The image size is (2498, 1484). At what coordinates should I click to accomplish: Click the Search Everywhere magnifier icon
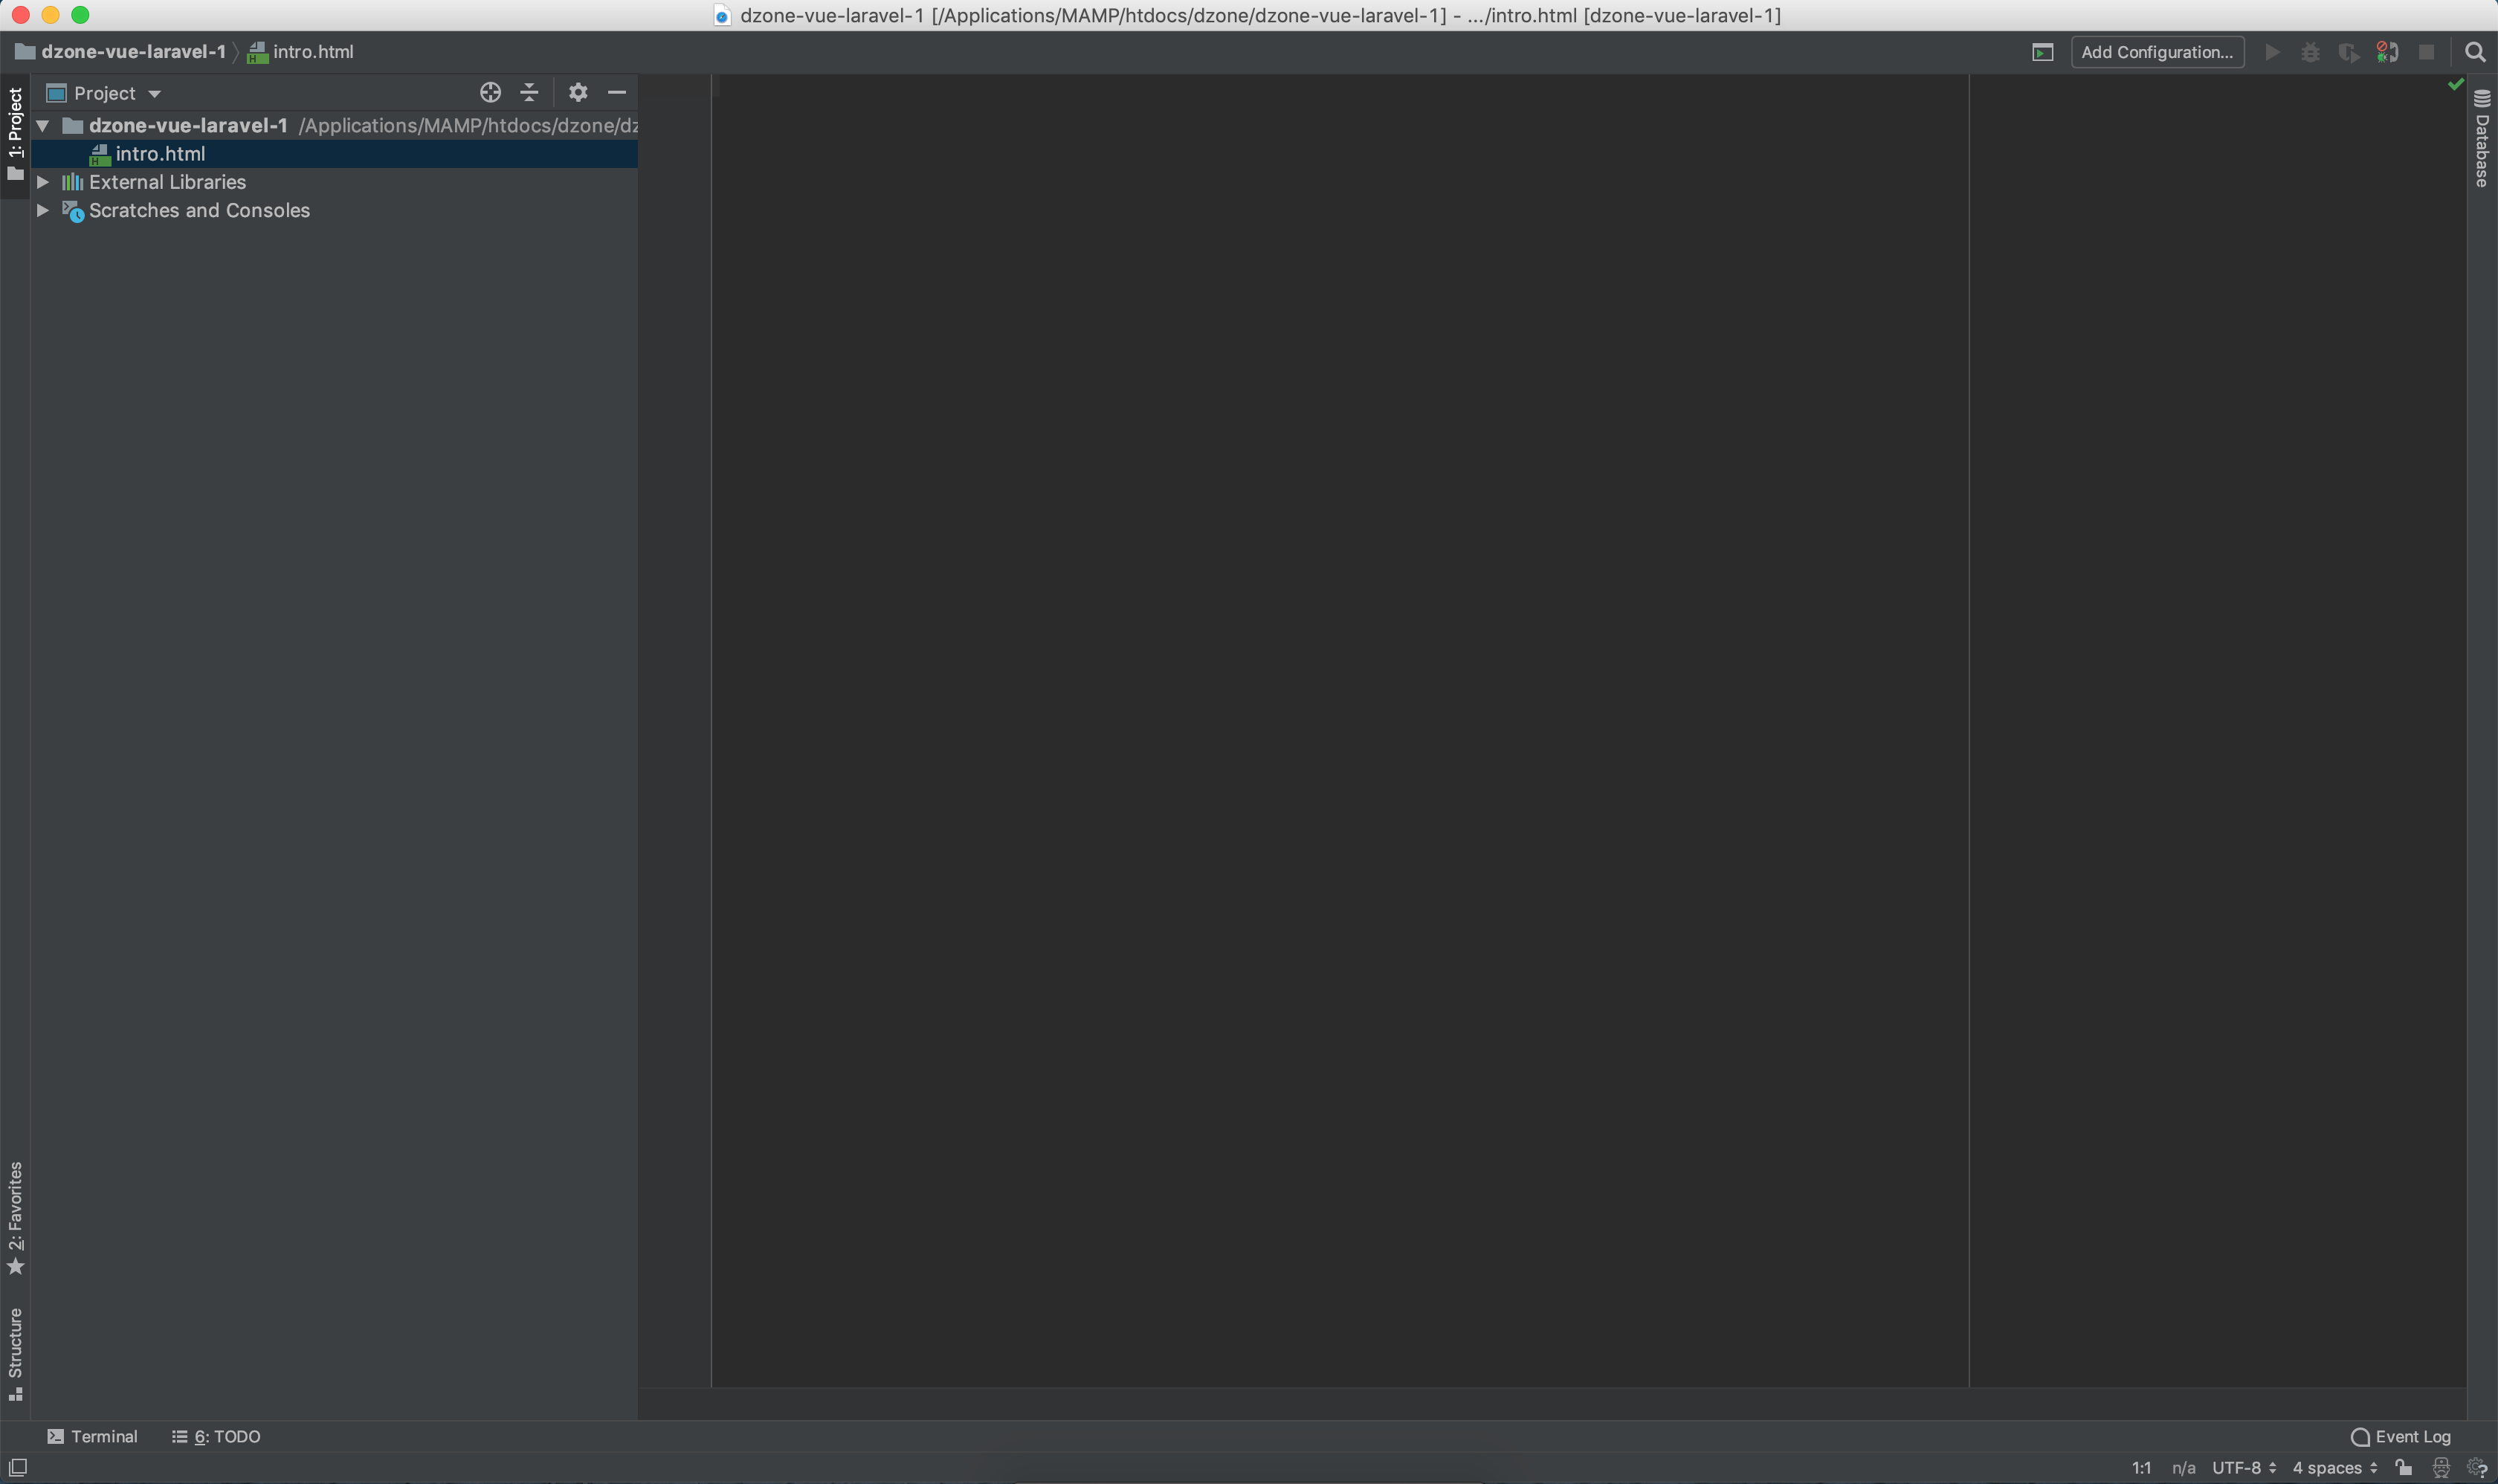[2475, 52]
